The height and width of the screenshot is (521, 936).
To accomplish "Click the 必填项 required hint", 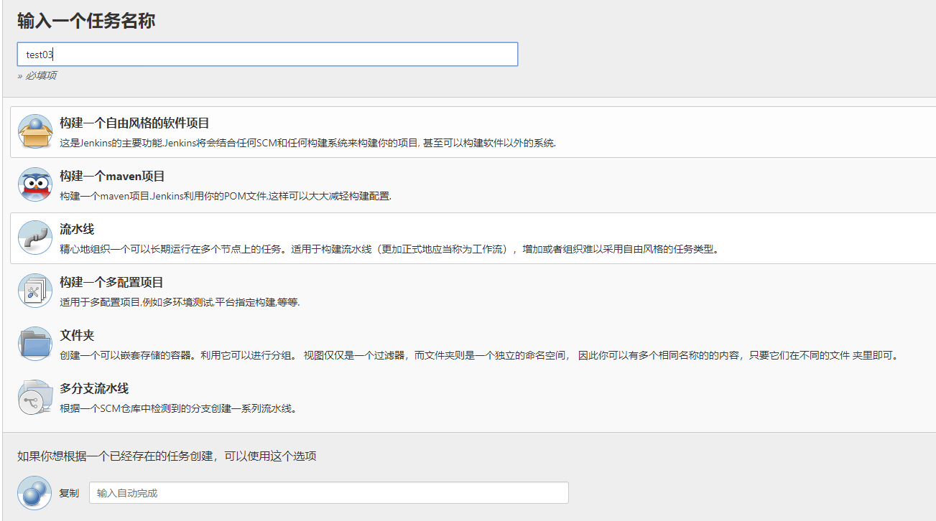I will tap(37, 75).
